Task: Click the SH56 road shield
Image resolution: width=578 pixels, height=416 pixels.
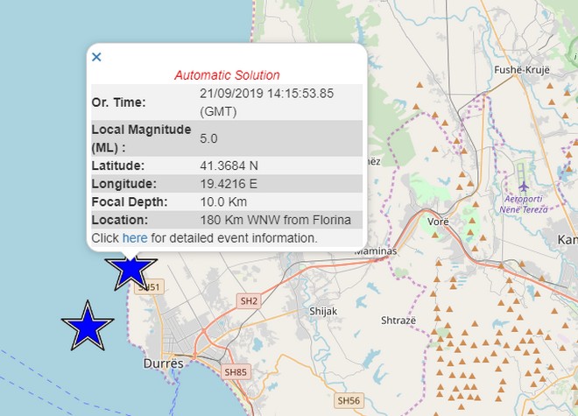Action: [x=347, y=399]
